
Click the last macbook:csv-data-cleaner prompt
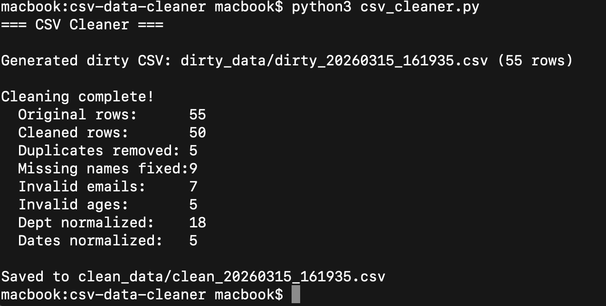coord(142,295)
